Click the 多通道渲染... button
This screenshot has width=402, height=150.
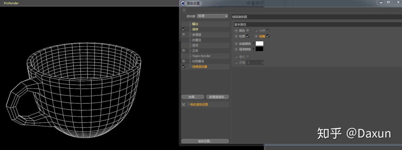pos(217,97)
